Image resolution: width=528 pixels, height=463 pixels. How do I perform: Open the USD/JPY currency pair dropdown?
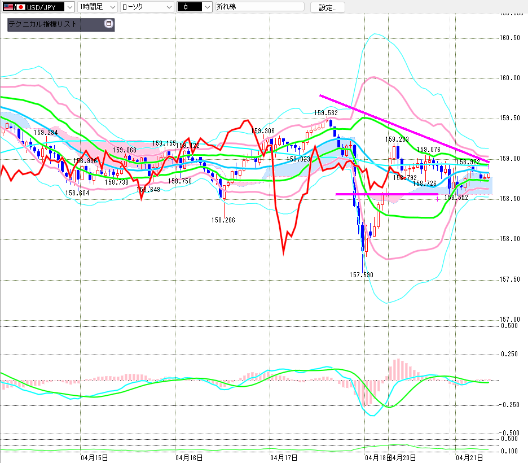click(x=69, y=7)
